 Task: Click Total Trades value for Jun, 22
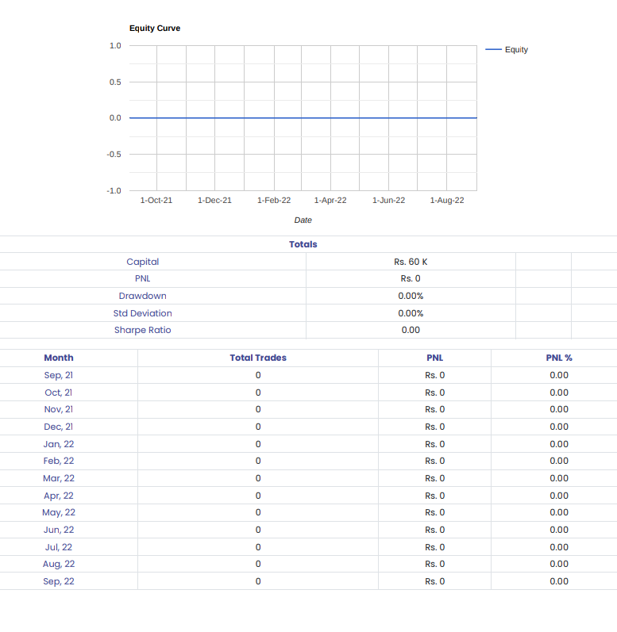258,530
